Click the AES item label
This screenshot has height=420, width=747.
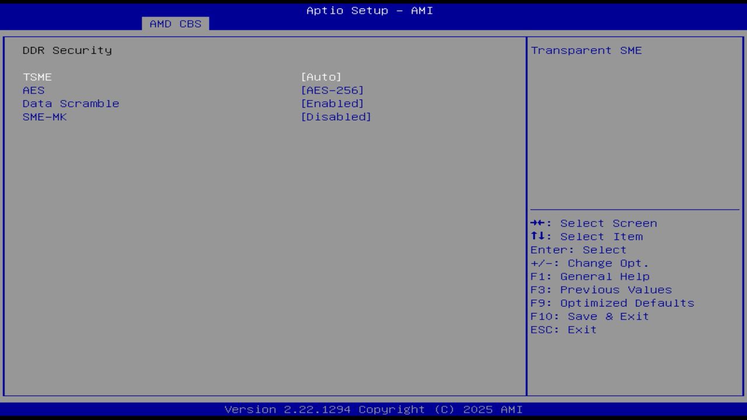(33, 90)
